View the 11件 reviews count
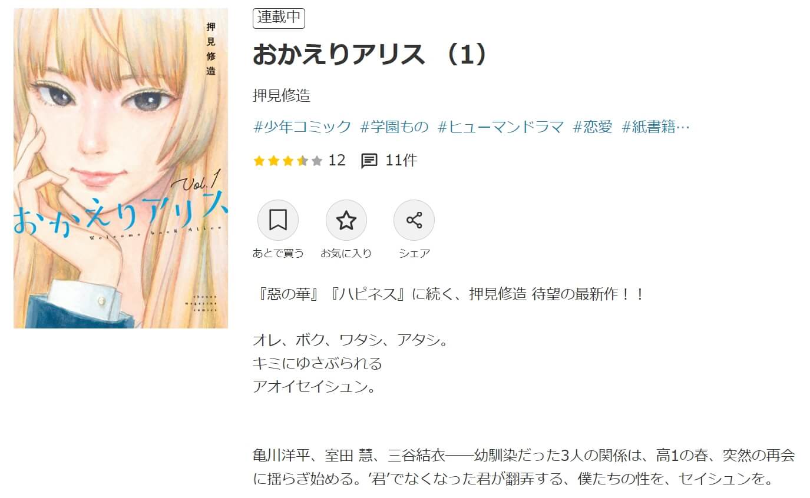This screenshot has height=498, width=810. click(x=401, y=161)
